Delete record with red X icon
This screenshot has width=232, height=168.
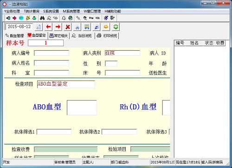tap(68, 27)
